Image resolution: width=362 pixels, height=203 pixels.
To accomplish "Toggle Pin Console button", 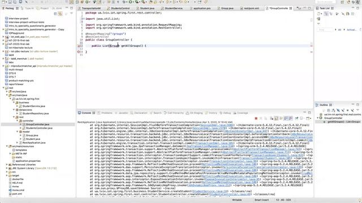I will coord(296,118).
